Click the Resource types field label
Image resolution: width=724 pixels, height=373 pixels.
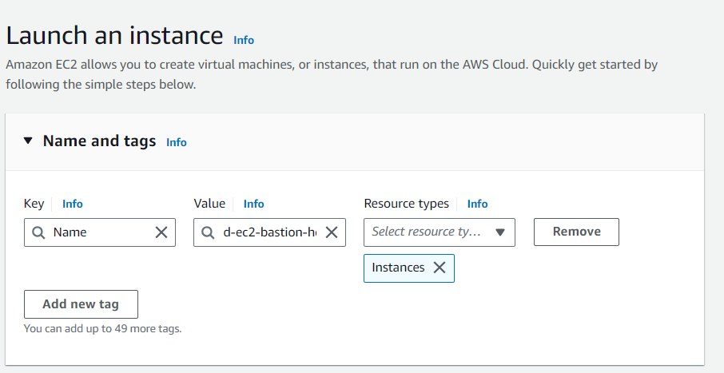(x=406, y=204)
